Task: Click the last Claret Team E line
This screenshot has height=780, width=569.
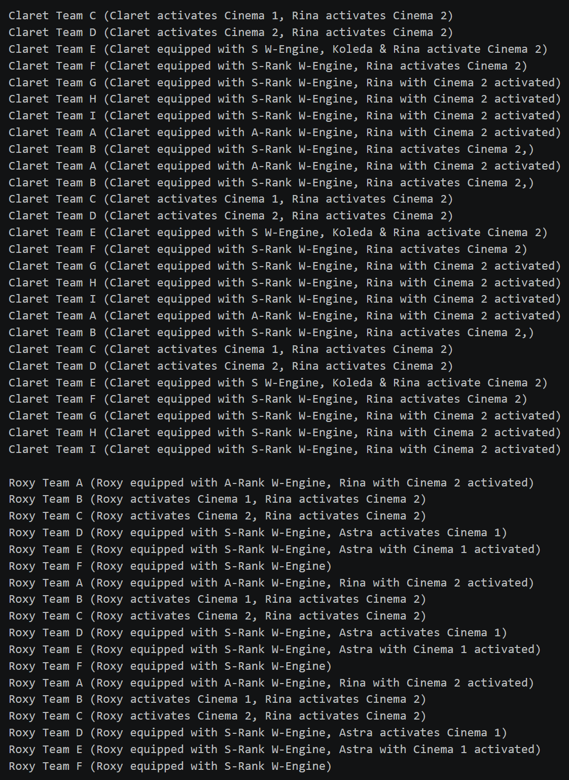Action: (x=278, y=383)
